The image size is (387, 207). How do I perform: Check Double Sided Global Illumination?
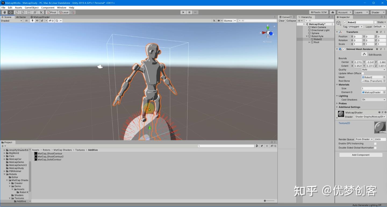[x=375, y=148]
